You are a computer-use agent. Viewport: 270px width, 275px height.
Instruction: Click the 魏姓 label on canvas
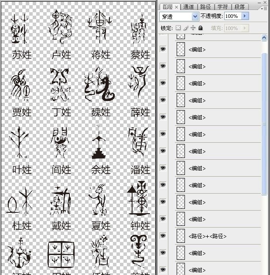click(101, 112)
